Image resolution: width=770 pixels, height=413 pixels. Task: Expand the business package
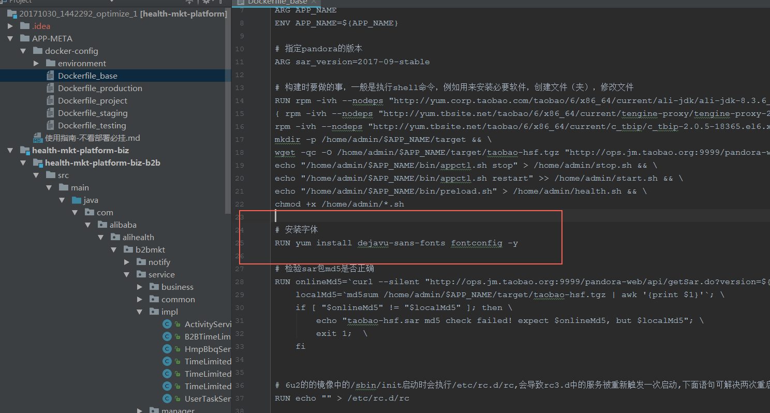(x=140, y=287)
